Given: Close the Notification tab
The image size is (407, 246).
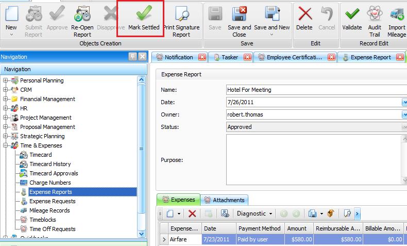Looking at the screenshot, I should pyautogui.click(x=202, y=57).
